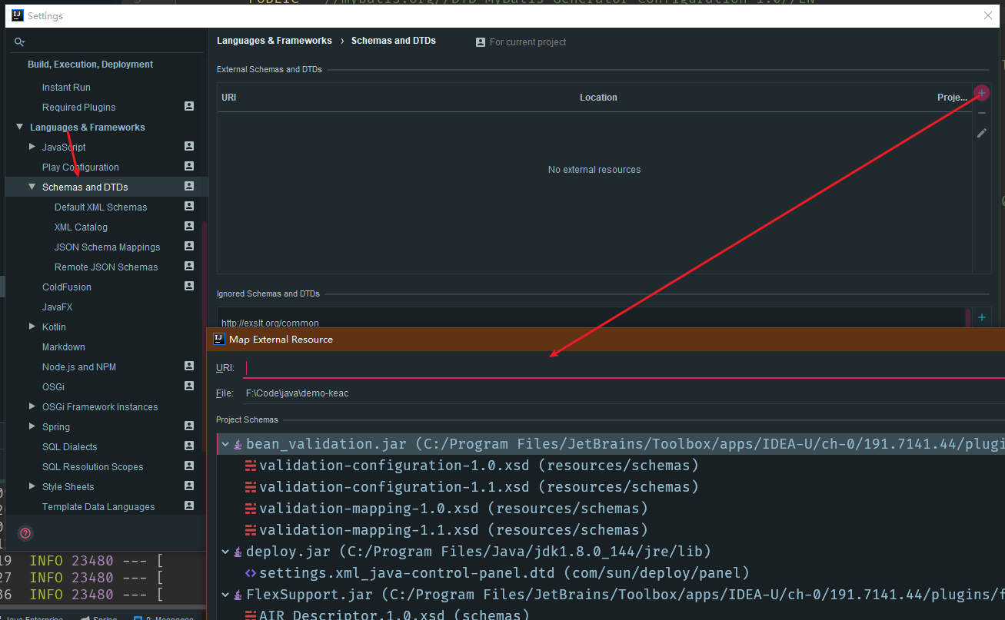
Task: Collapse the deploy.jar schema group
Action: coord(225,552)
